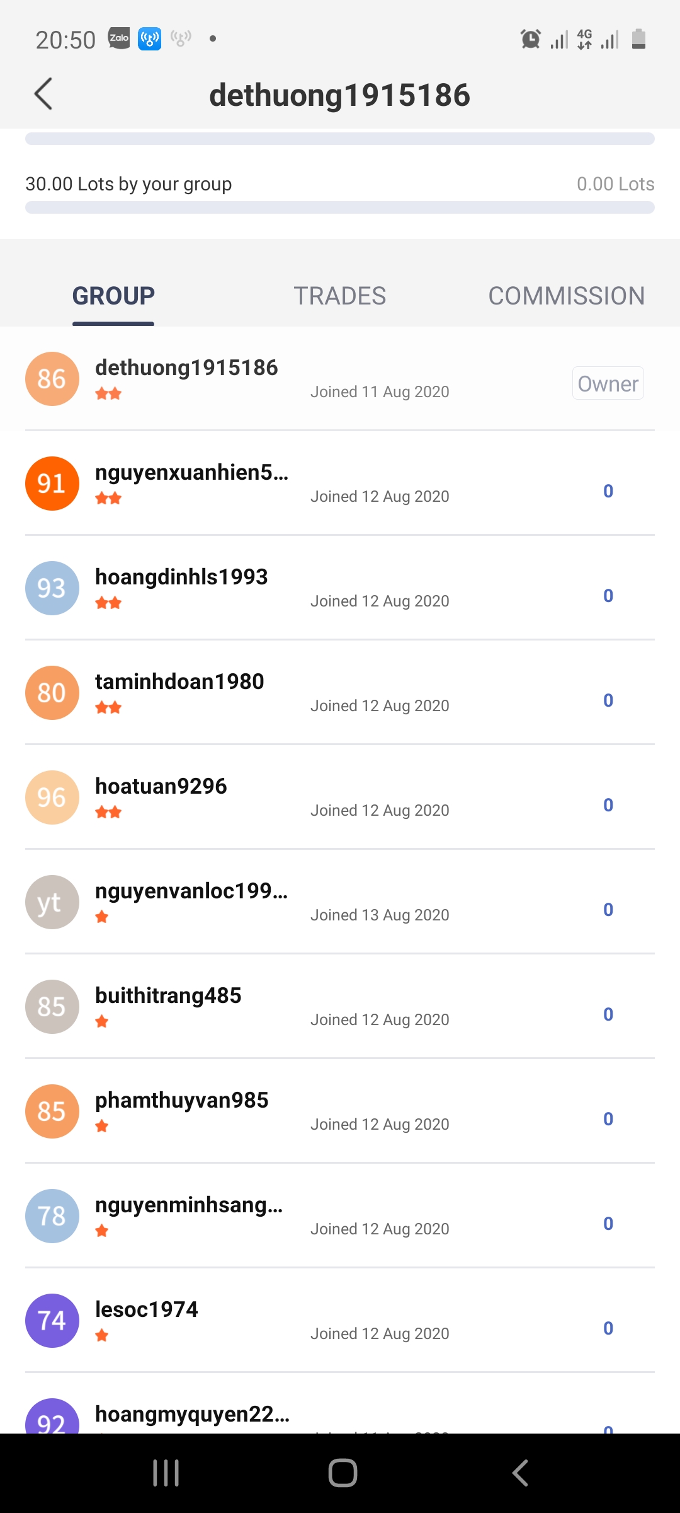Tap the orange 86 avatar of dethuong1915186

pos(52,379)
